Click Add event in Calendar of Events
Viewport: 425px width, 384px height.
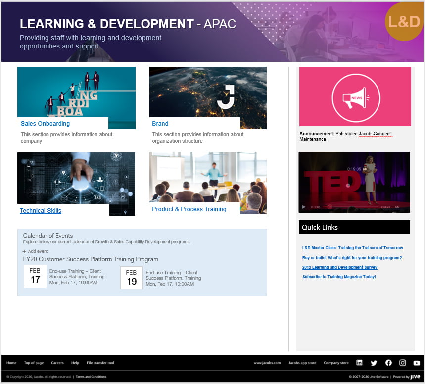[38, 251]
